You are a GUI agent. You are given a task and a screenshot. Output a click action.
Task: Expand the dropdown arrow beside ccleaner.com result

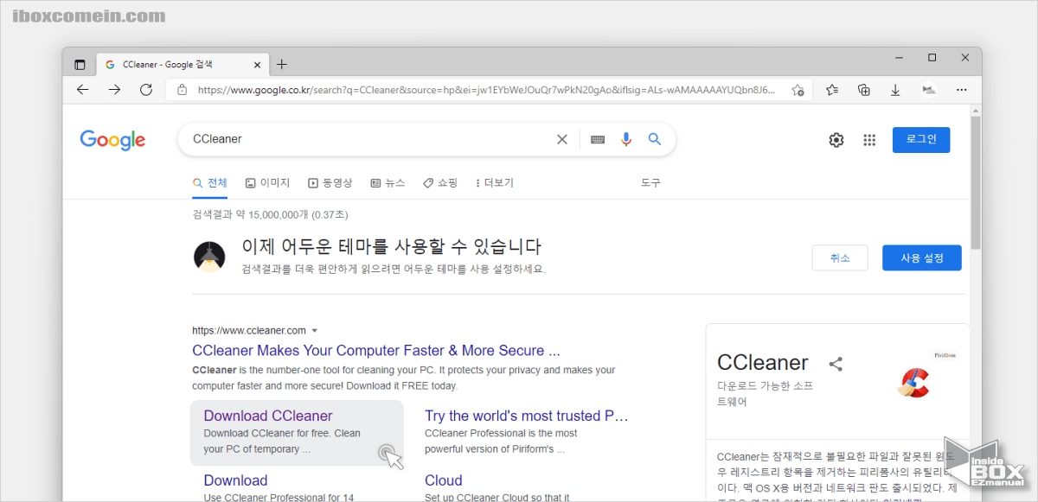pos(315,330)
